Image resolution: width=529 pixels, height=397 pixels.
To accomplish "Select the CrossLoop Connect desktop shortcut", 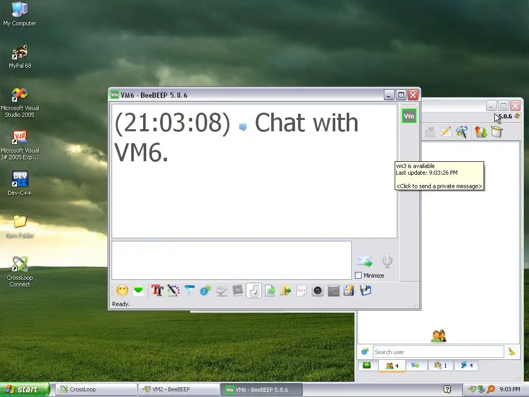I will click(20, 272).
